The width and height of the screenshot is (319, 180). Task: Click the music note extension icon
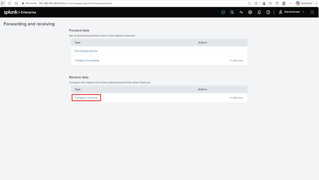(x=264, y=3)
